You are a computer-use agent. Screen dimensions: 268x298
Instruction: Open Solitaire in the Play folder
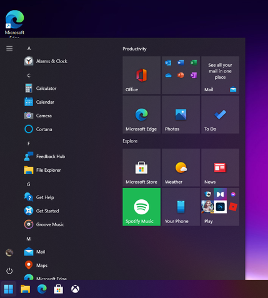click(x=207, y=194)
